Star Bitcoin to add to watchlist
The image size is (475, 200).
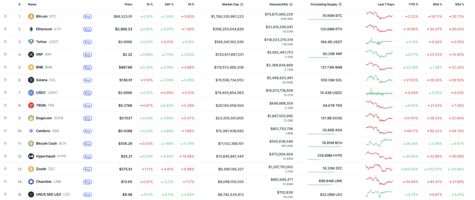click(x=5, y=16)
